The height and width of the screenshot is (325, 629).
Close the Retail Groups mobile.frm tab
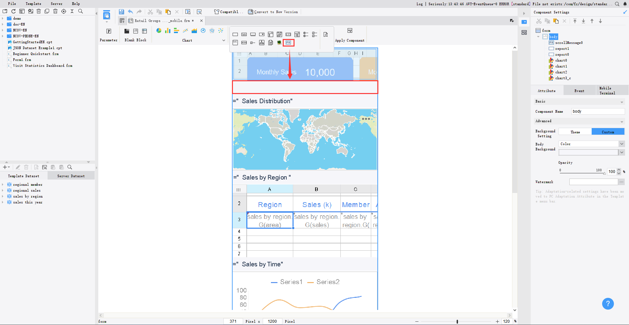pyautogui.click(x=201, y=21)
